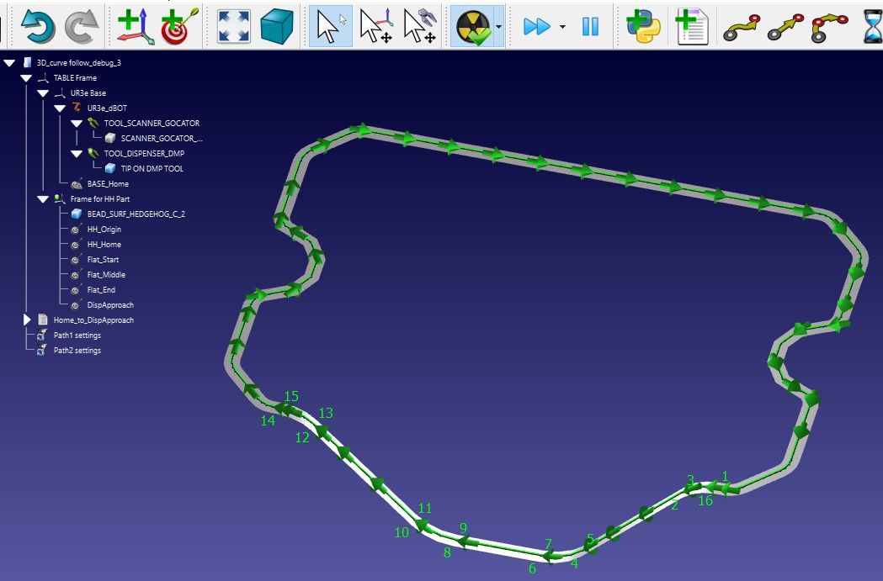
Task: Click the isometric view cube icon
Action: tap(276, 26)
